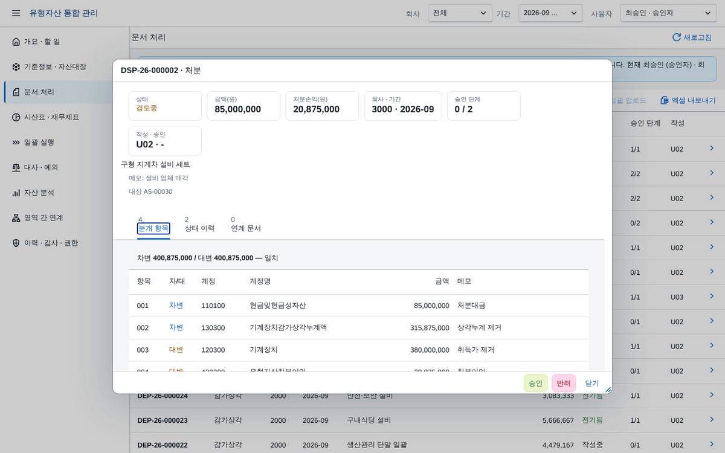Image resolution: width=725 pixels, height=453 pixels.
Task: Click the memo 처분대금
Action: [471, 306]
